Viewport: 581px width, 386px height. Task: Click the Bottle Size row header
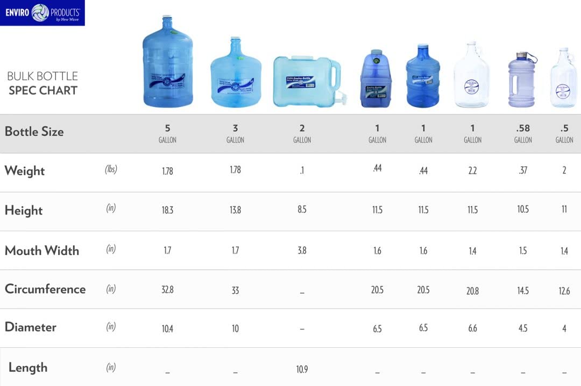pyautogui.click(x=34, y=132)
